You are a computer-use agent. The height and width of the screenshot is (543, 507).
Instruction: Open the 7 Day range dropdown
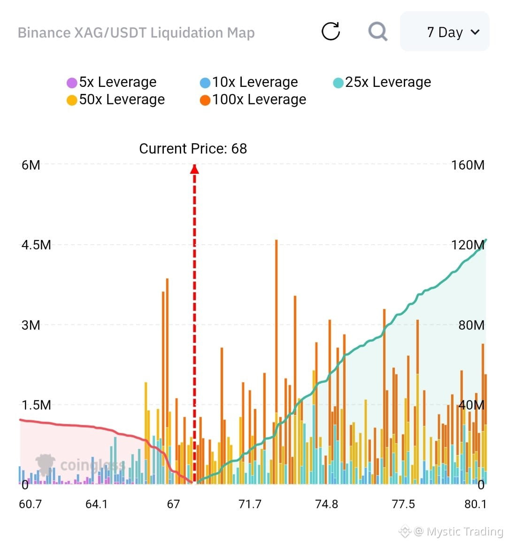tap(445, 31)
